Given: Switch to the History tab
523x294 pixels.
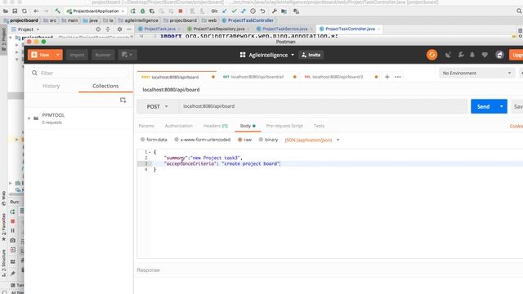Looking at the screenshot, I should (x=51, y=86).
